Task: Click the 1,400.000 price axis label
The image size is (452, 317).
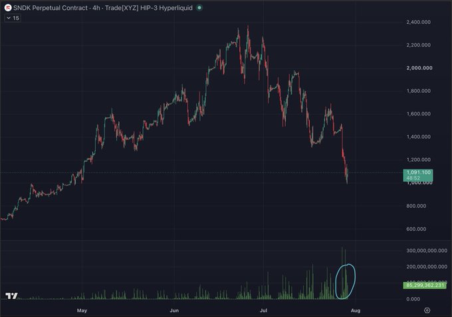Action: click(419, 137)
